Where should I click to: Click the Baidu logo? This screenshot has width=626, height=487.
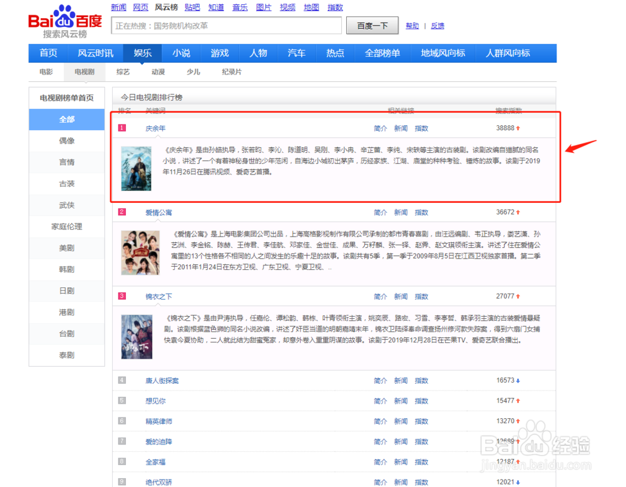(65, 21)
